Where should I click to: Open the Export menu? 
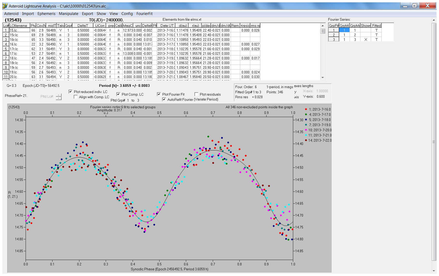click(x=87, y=14)
